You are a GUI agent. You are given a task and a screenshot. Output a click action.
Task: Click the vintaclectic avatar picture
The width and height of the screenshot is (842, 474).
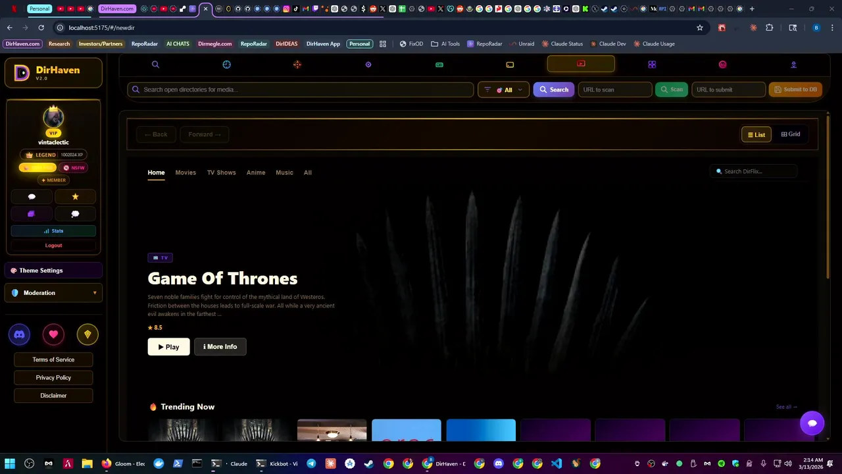coord(53,118)
